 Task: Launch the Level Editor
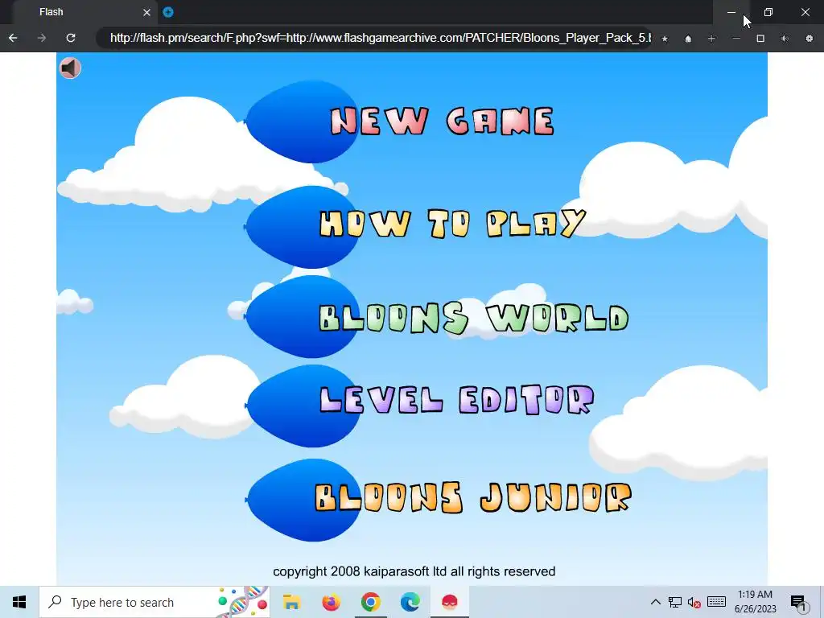(x=457, y=400)
